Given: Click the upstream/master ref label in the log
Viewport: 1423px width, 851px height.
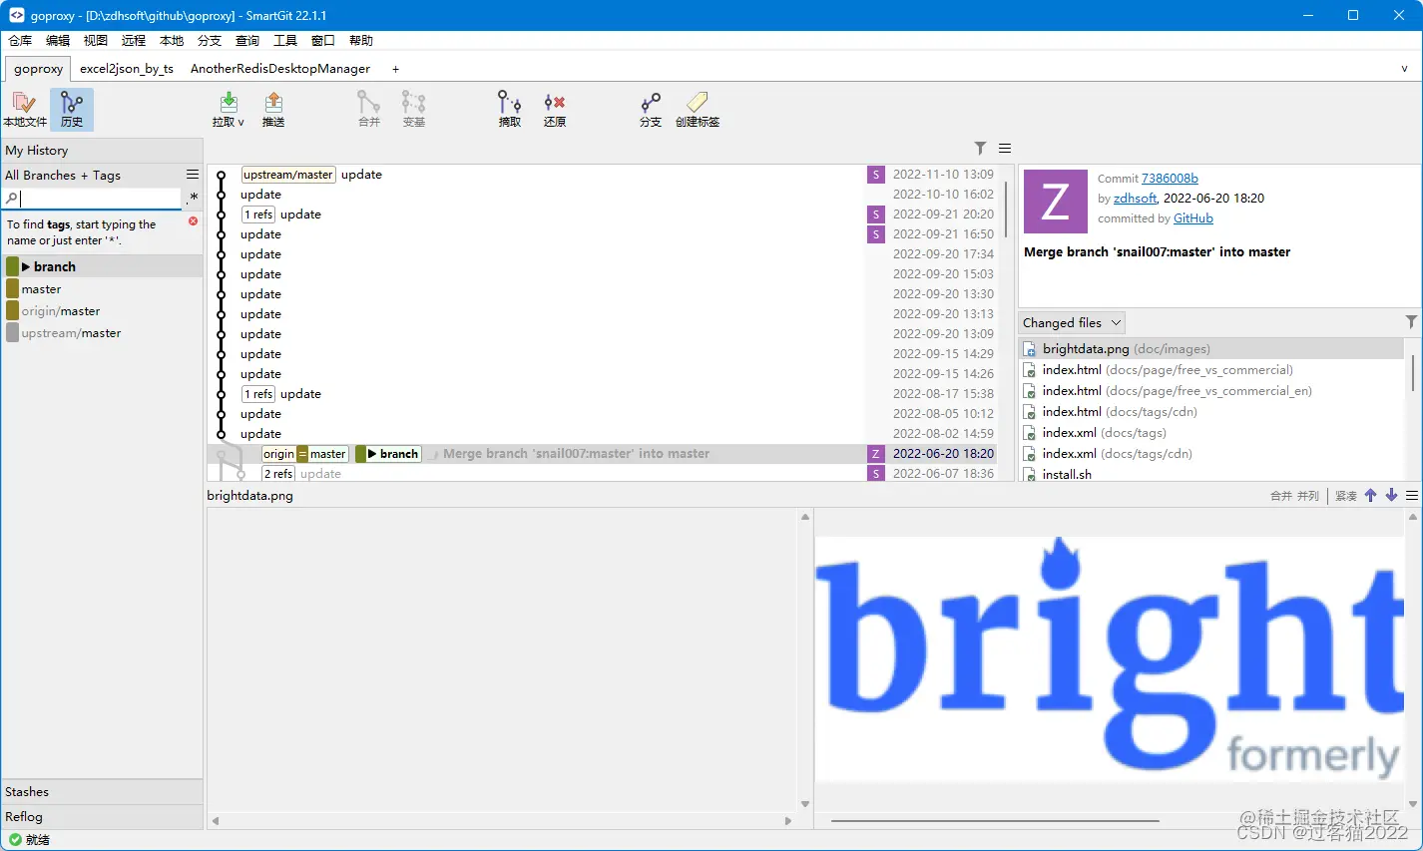Looking at the screenshot, I should (x=288, y=175).
